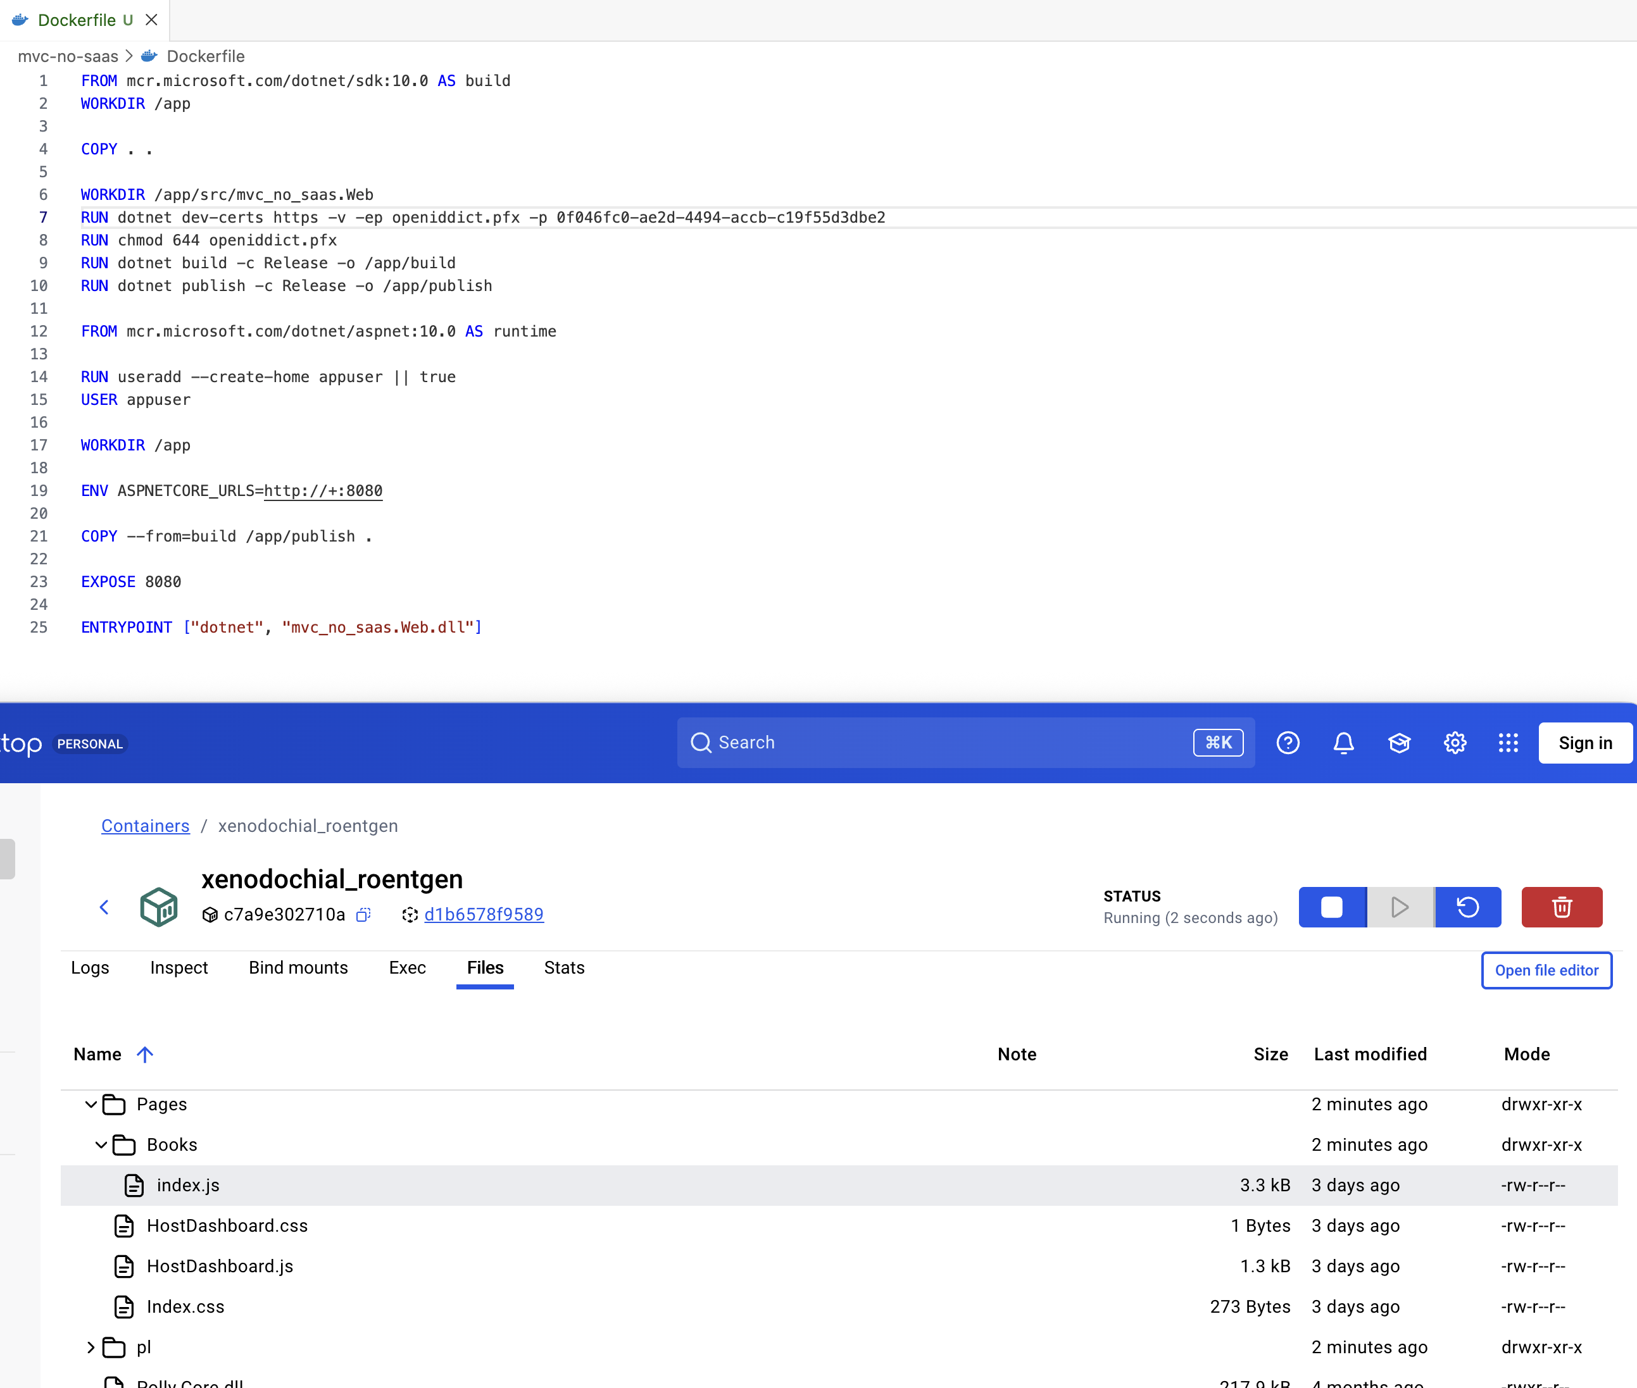The height and width of the screenshot is (1388, 1637).
Task: Open the notifications bell
Action: point(1343,743)
